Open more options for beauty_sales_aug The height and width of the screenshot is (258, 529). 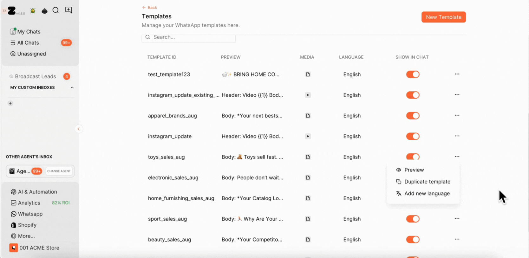[x=457, y=239]
